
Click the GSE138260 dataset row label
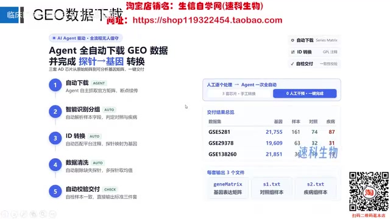click(222, 154)
